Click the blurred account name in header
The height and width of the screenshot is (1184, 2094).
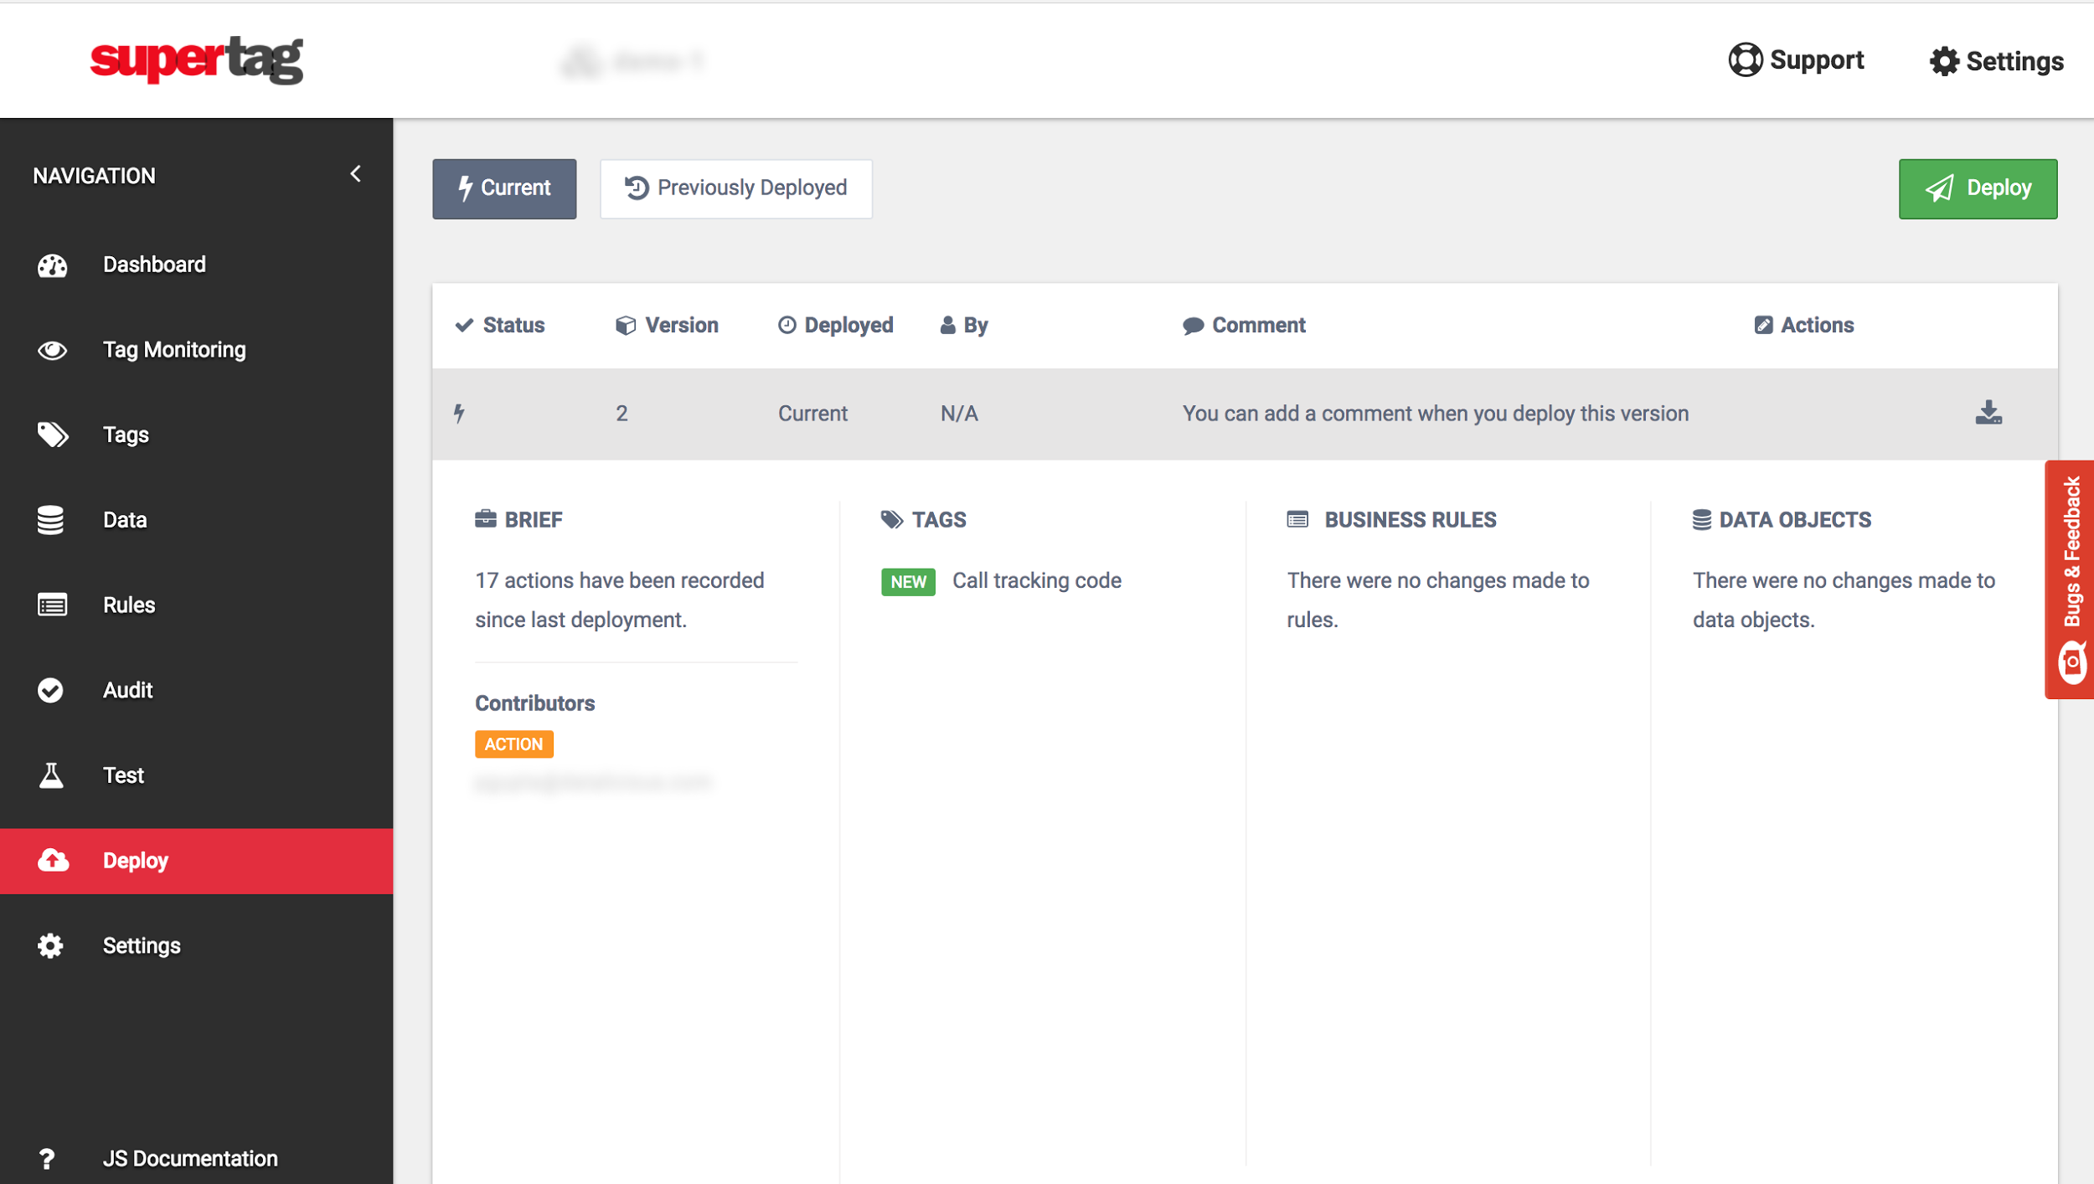(634, 61)
